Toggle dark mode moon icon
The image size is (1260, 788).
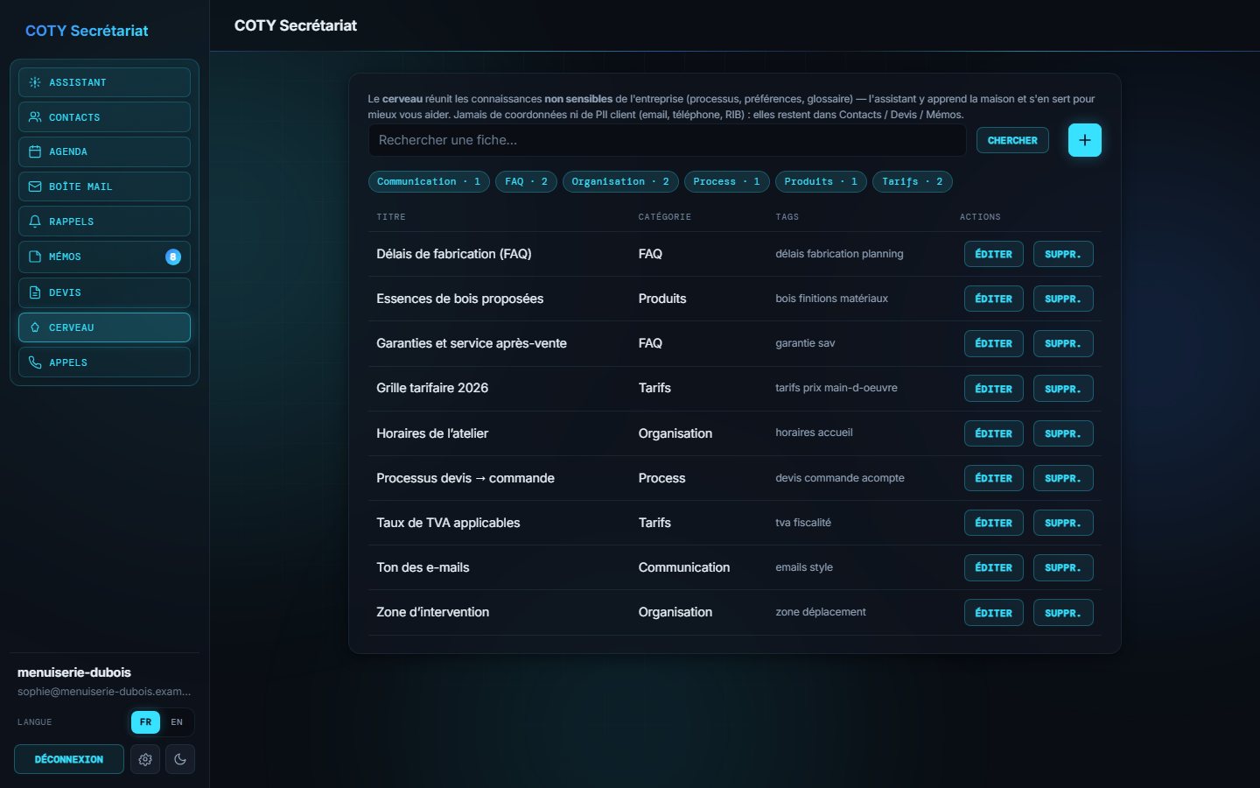(180, 759)
